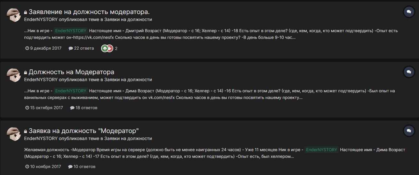Click the speech bubble icon for "Должность на Модератора"
This screenshot has width=419, height=175.
408,72
